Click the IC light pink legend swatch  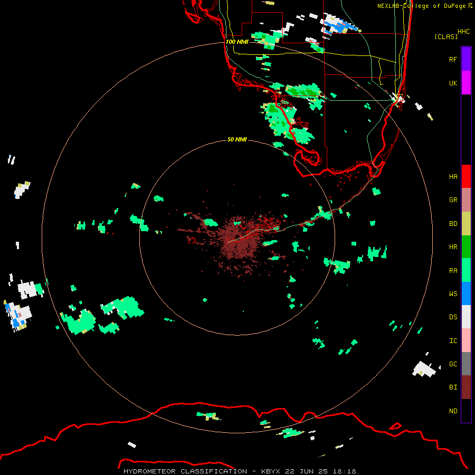click(466, 340)
